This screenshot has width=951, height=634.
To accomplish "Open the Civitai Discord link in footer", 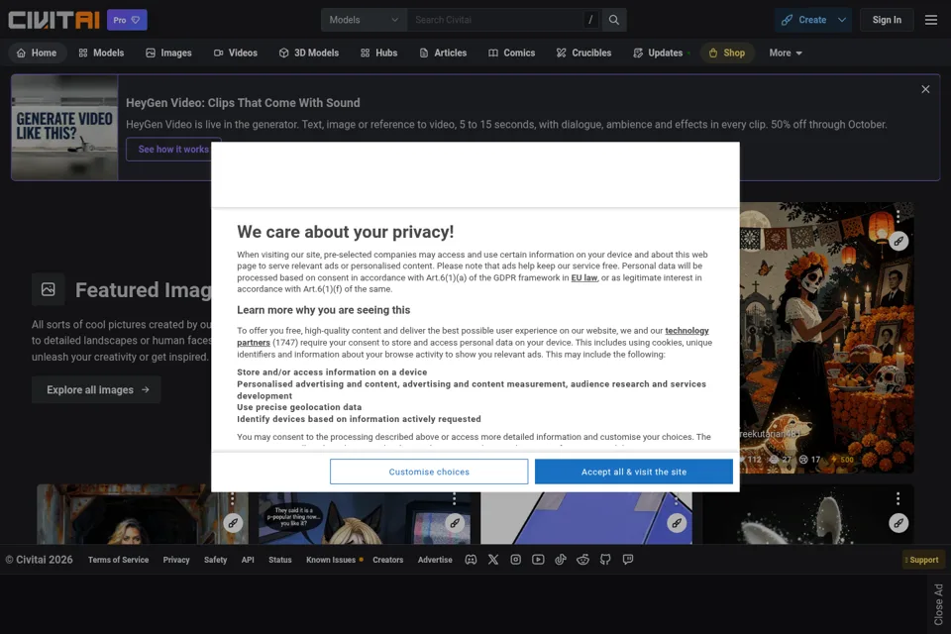I will [x=471, y=560].
